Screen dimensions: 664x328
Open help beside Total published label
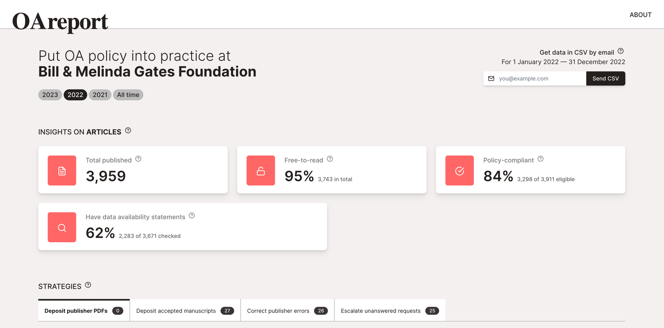coord(138,159)
